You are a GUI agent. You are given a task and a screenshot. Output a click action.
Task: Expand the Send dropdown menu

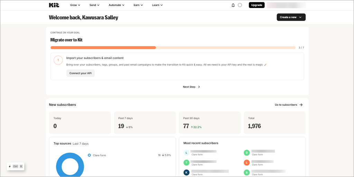pos(94,5)
